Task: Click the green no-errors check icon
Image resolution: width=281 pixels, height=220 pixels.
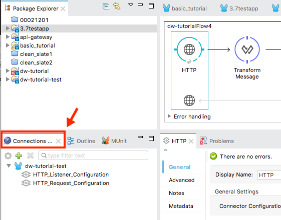Action: [213, 156]
